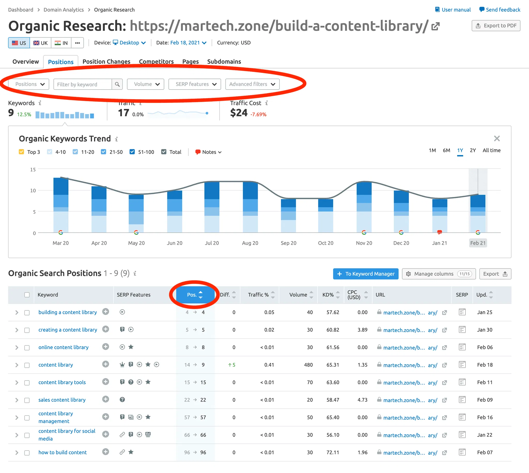
Task: Click the To Keyword Manager button
Action: click(365, 274)
